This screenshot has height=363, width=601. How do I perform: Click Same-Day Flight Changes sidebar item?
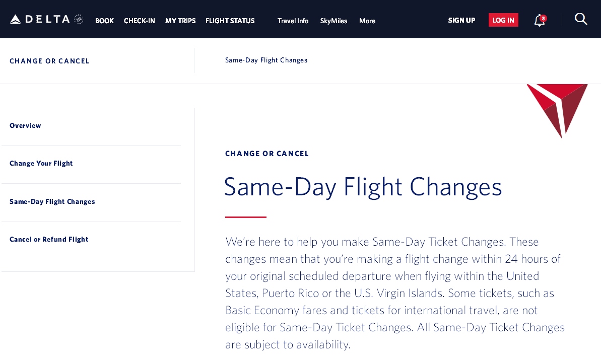(x=52, y=201)
